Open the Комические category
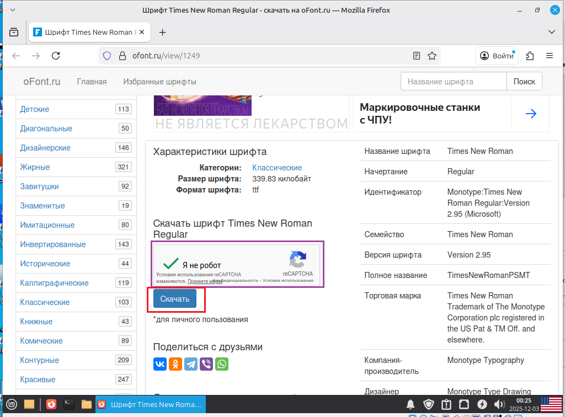The height and width of the screenshot is (417, 565). coord(41,341)
